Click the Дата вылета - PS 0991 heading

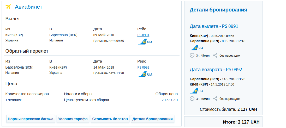click(x=214, y=26)
